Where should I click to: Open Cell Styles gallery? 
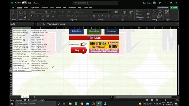tap(131, 14)
